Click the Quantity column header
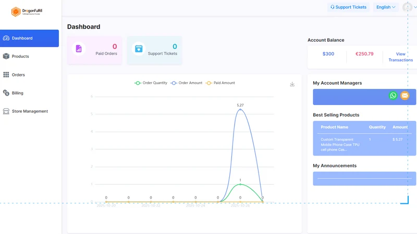Image resolution: width=417 pixels, height=234 pixels. [377, 127]
